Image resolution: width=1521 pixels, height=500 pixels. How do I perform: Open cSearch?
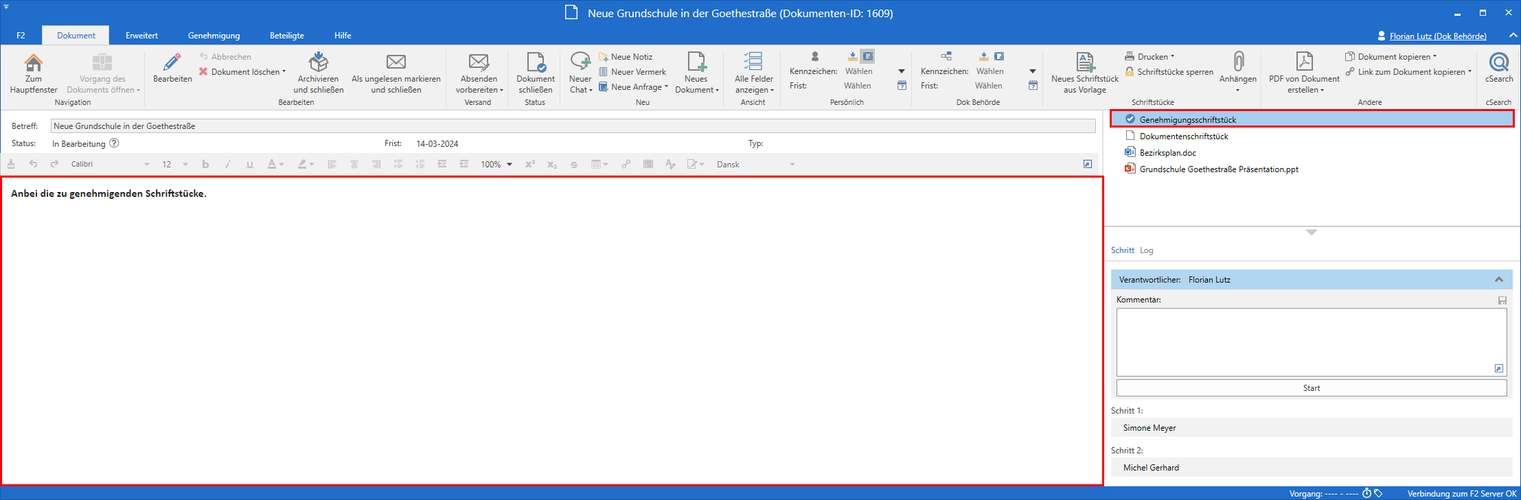(1499, 68)
